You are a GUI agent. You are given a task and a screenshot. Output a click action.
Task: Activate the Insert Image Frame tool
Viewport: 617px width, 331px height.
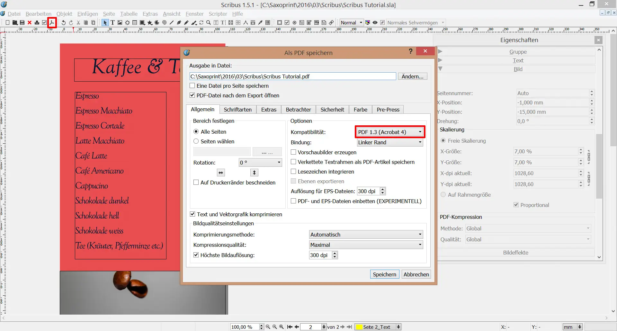pos(120,22)
